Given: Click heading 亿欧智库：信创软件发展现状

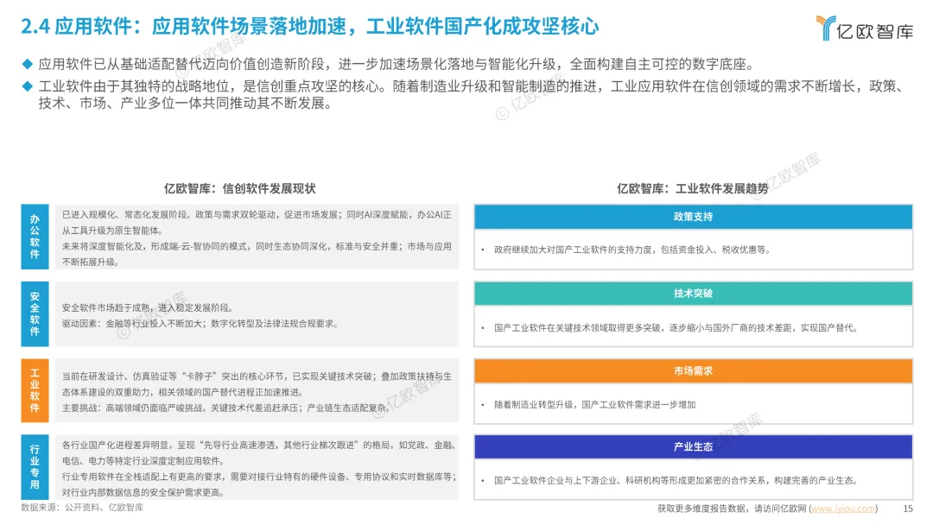Looking at the screenshot, I should click(x=240, y=188).
